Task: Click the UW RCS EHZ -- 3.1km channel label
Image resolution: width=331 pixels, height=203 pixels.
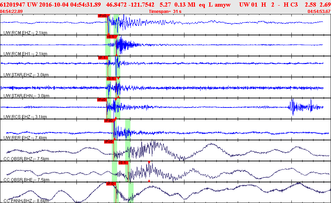Action: 25,117
